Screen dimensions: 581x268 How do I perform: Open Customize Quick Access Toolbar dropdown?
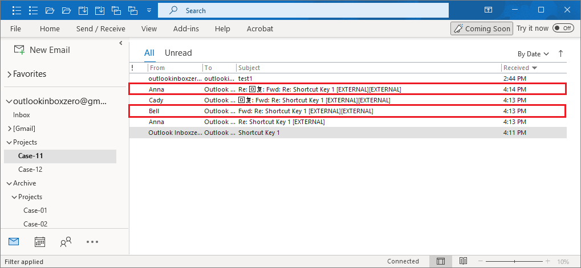tap(149, 10)
